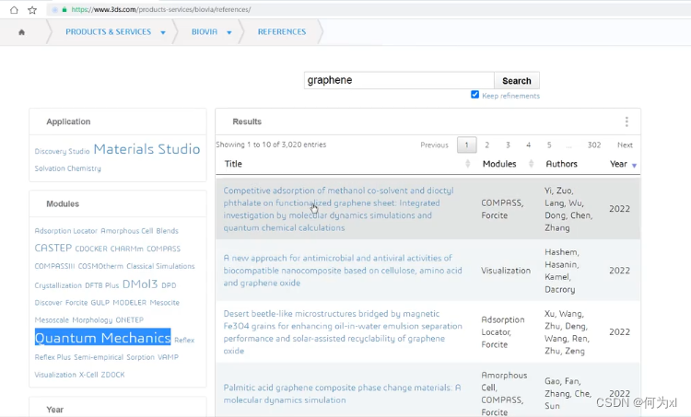Click the Previous pagination button
Viewport: 691px width, 417px height.
coord(434,145)
